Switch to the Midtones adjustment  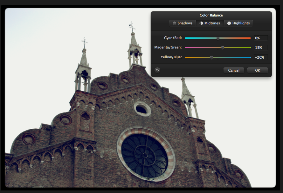coord(210,23)
